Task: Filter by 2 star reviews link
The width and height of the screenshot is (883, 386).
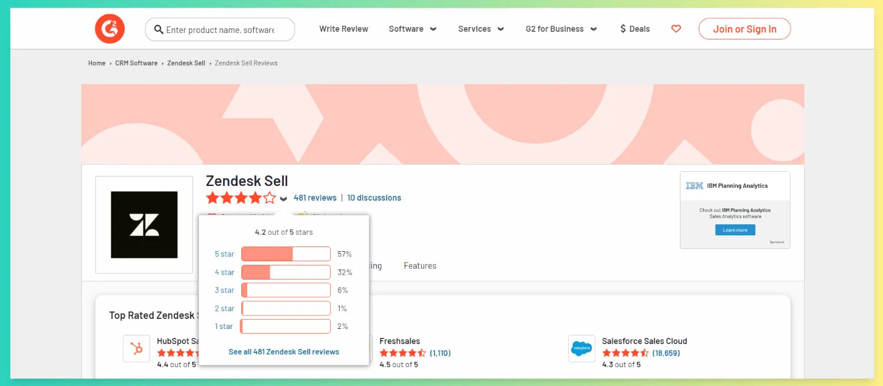Action: tap(224, 308)
